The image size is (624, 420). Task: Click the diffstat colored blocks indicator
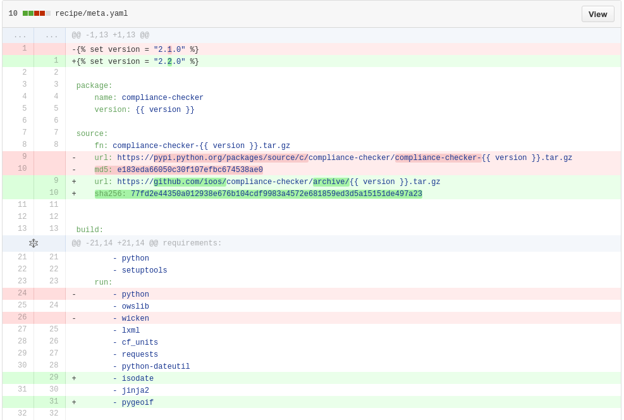[37, 13]
